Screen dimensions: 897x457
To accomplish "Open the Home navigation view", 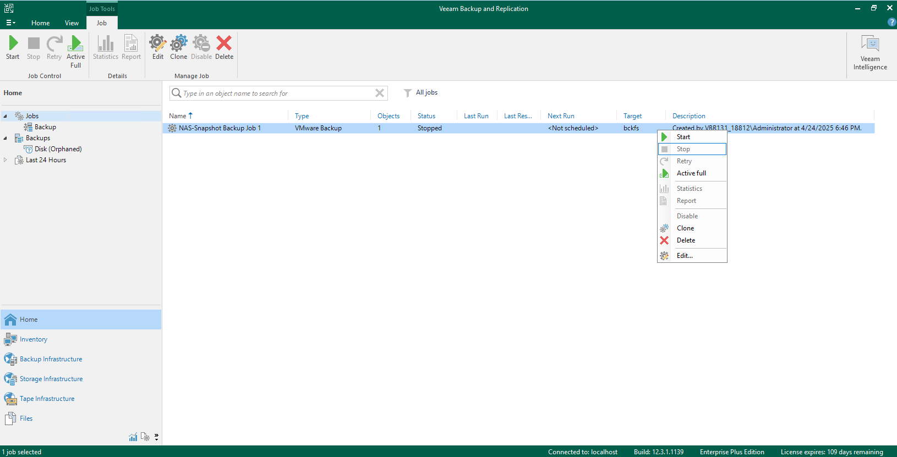I will (x=81, y=320).
